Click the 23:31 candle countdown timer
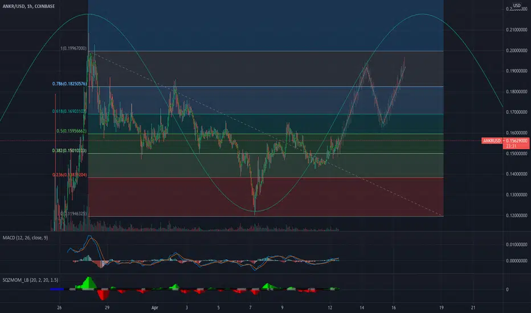Image resolution: width=531 pixels, height=313 pixels. (511, 146)
